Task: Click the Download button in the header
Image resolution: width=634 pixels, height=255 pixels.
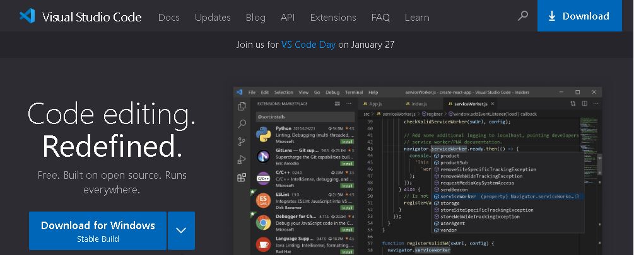Action: coord(579,16)
